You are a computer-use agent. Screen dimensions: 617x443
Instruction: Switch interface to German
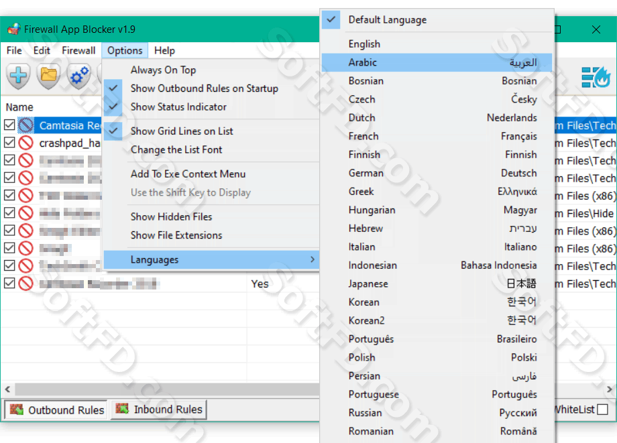437,174
